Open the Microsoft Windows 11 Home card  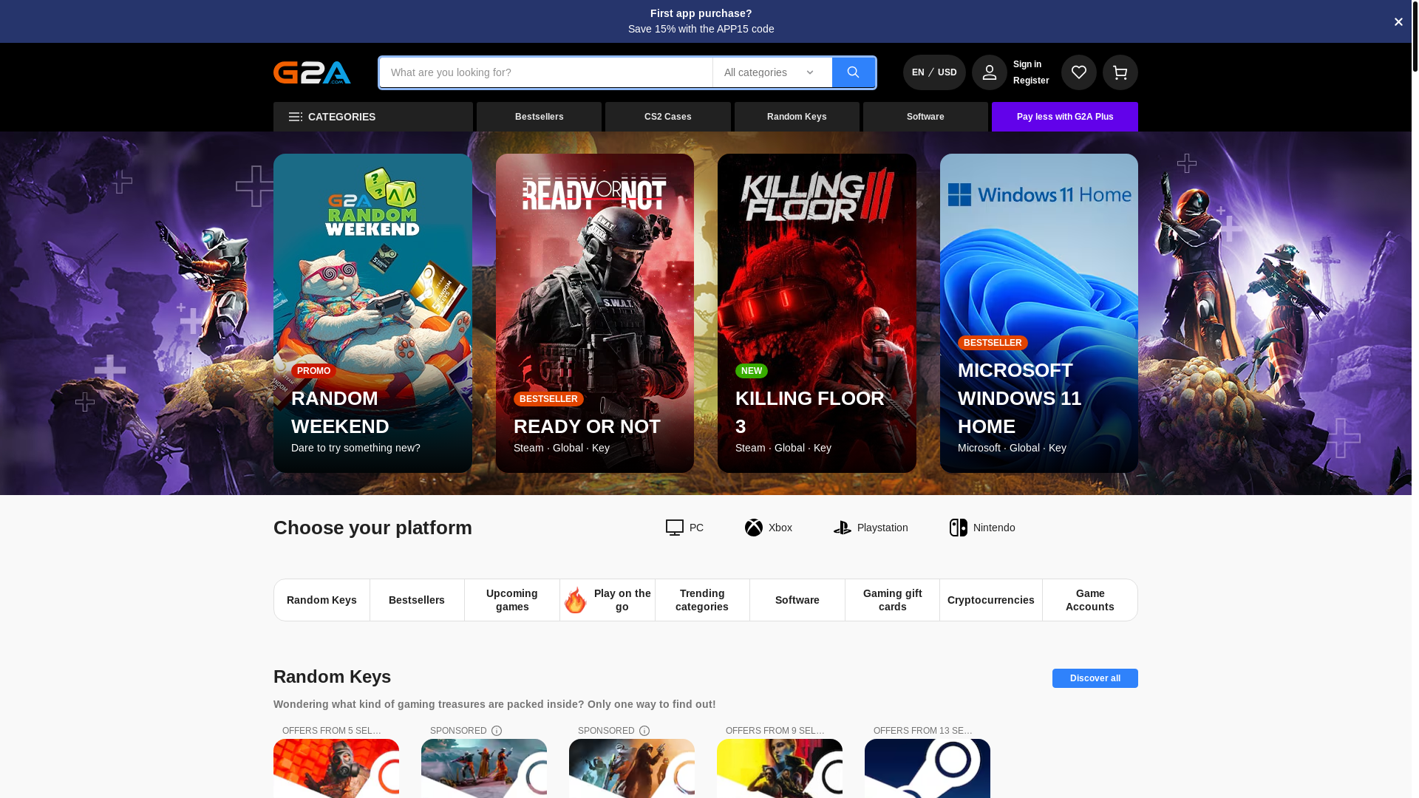point(1039,313)
